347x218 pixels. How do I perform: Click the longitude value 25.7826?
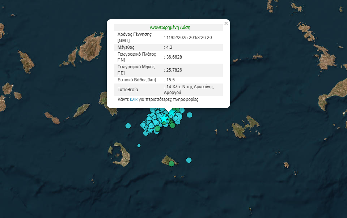click(174, 70)
